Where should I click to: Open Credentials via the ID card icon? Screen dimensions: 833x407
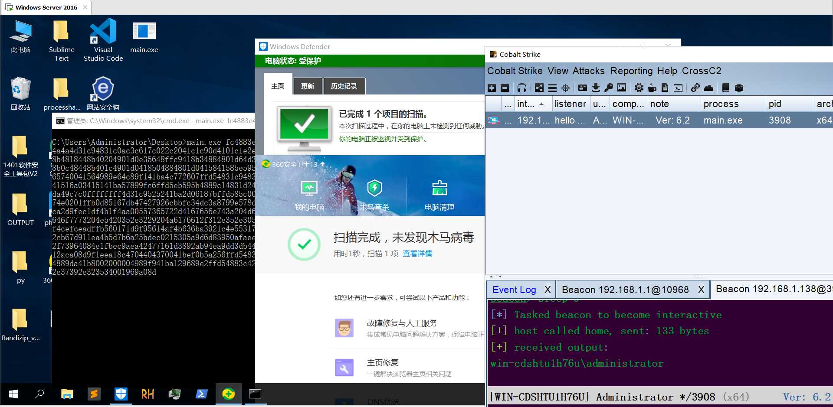(x=583, y=88)
